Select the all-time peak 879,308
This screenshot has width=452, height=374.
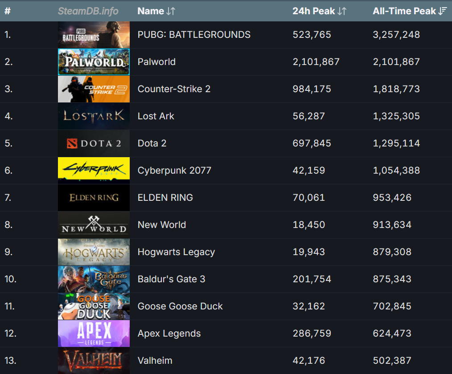coord(392,252)
